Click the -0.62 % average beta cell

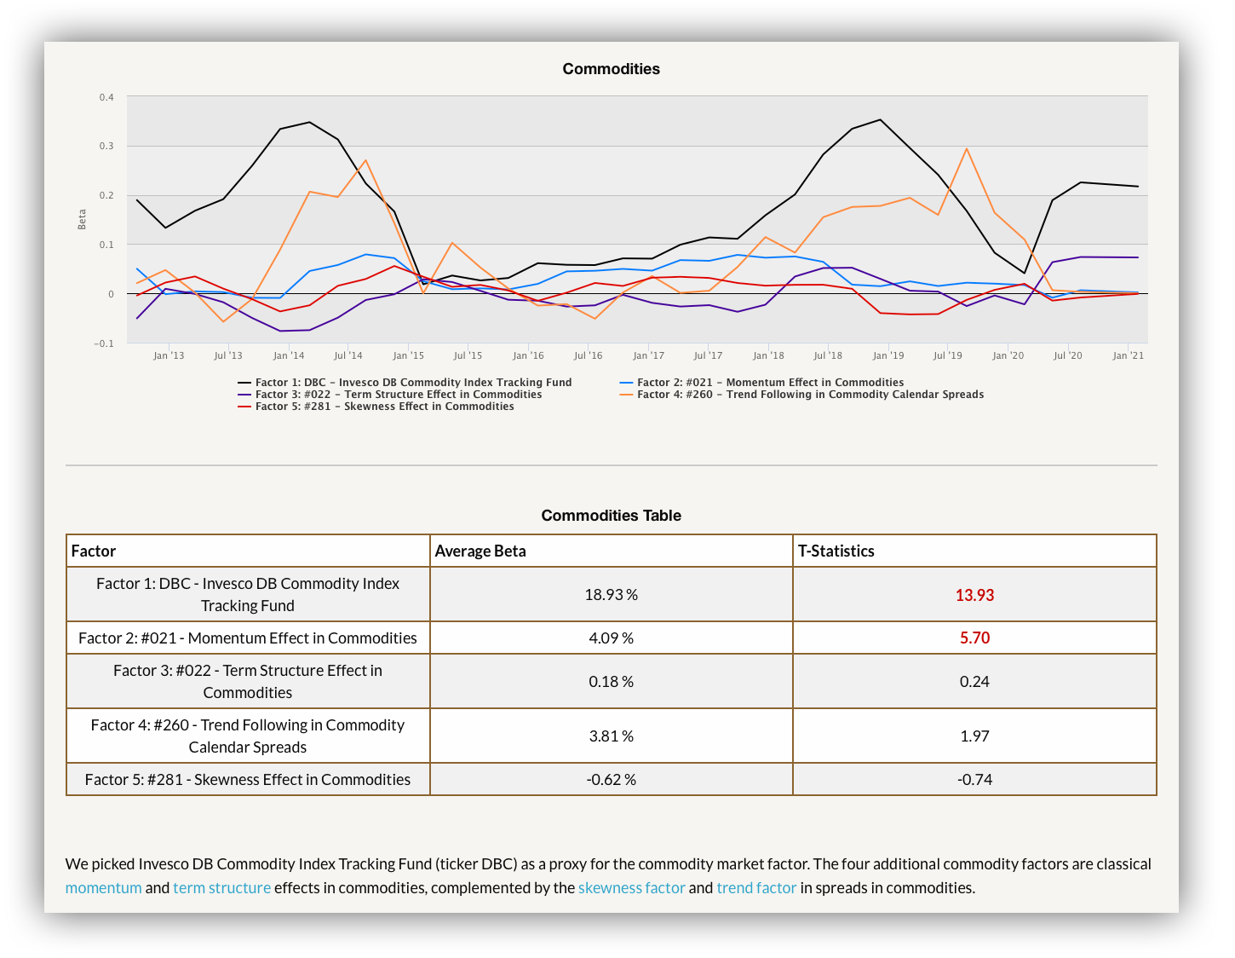(x=612, y=779)
